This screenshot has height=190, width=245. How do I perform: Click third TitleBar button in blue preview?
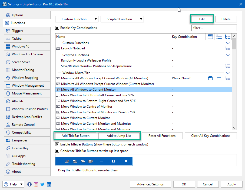coord(83,161)
